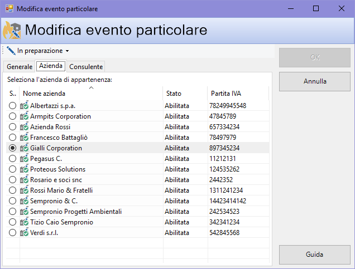Open the In preparazione status dropdown arrow
Viewport: 355px width, 269px height.
tap(67, 51)
